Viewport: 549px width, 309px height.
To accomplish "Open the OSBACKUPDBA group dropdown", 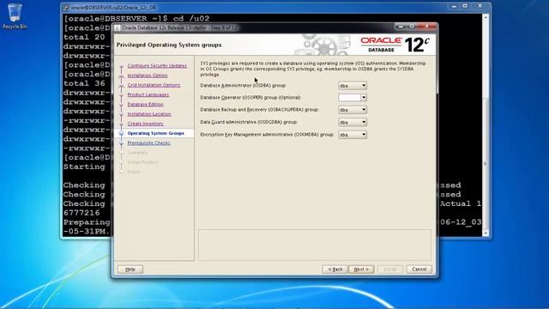I will tap(353, 110).
